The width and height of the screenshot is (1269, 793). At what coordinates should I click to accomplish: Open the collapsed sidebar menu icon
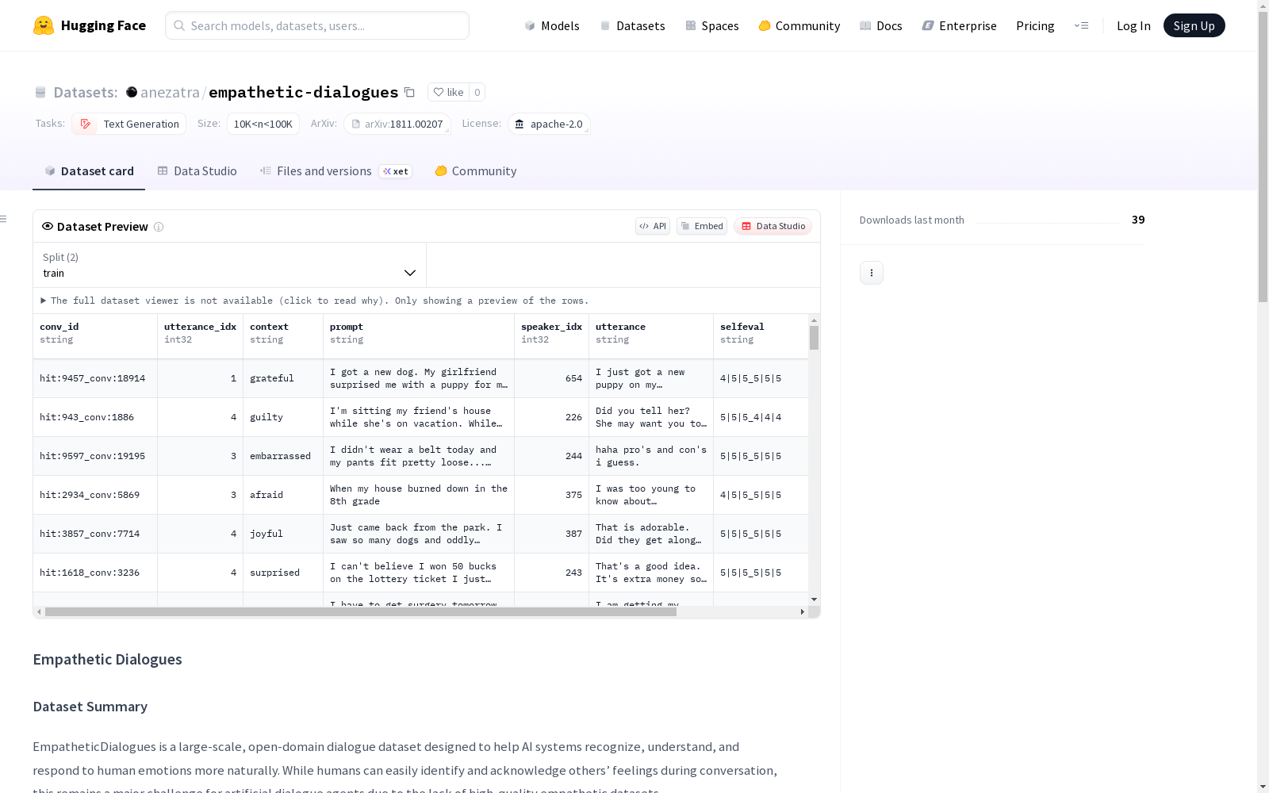(4, 219)
